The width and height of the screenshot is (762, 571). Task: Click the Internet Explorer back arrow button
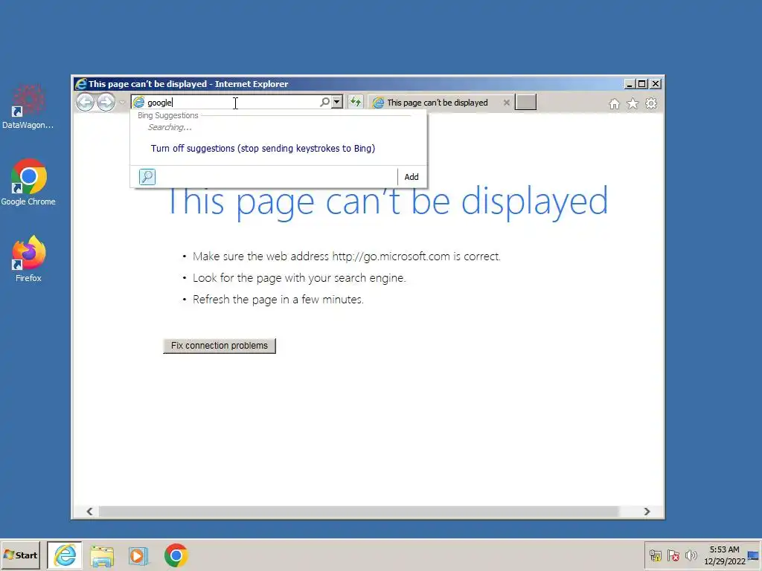pos(85,103)
